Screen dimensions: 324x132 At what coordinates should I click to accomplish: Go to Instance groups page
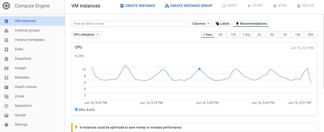pyautogui.click(x=33, y=31)
